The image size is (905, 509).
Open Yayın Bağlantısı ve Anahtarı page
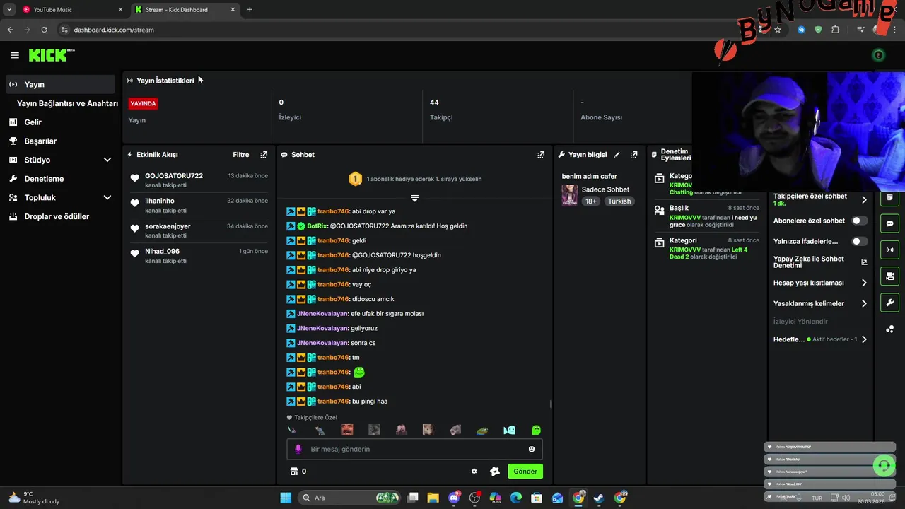point(67,103)
